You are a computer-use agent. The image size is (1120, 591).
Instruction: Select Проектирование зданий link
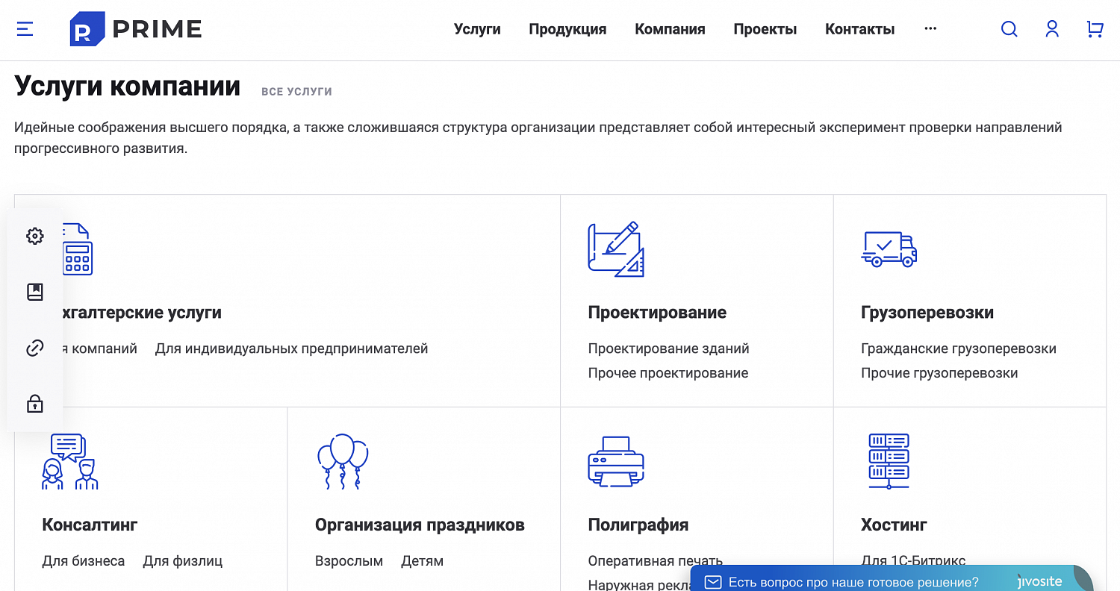(x=668, y=348)
